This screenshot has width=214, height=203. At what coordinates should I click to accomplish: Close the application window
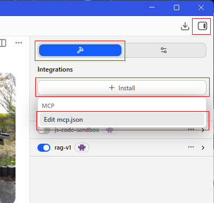point(201,7)
